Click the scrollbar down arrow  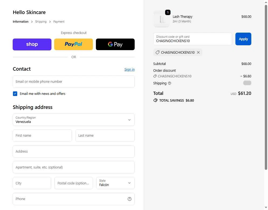pos(266,208)
